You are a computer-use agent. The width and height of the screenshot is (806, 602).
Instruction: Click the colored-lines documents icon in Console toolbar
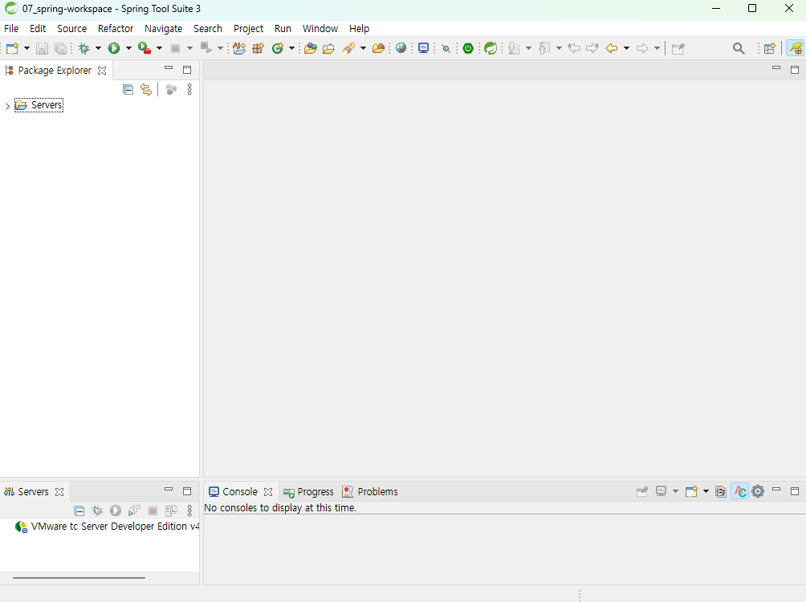(721, 491)
